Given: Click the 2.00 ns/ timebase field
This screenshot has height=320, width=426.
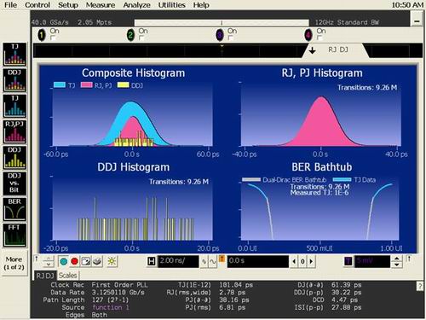Looking at the screenshot, I should pos(178,261).
